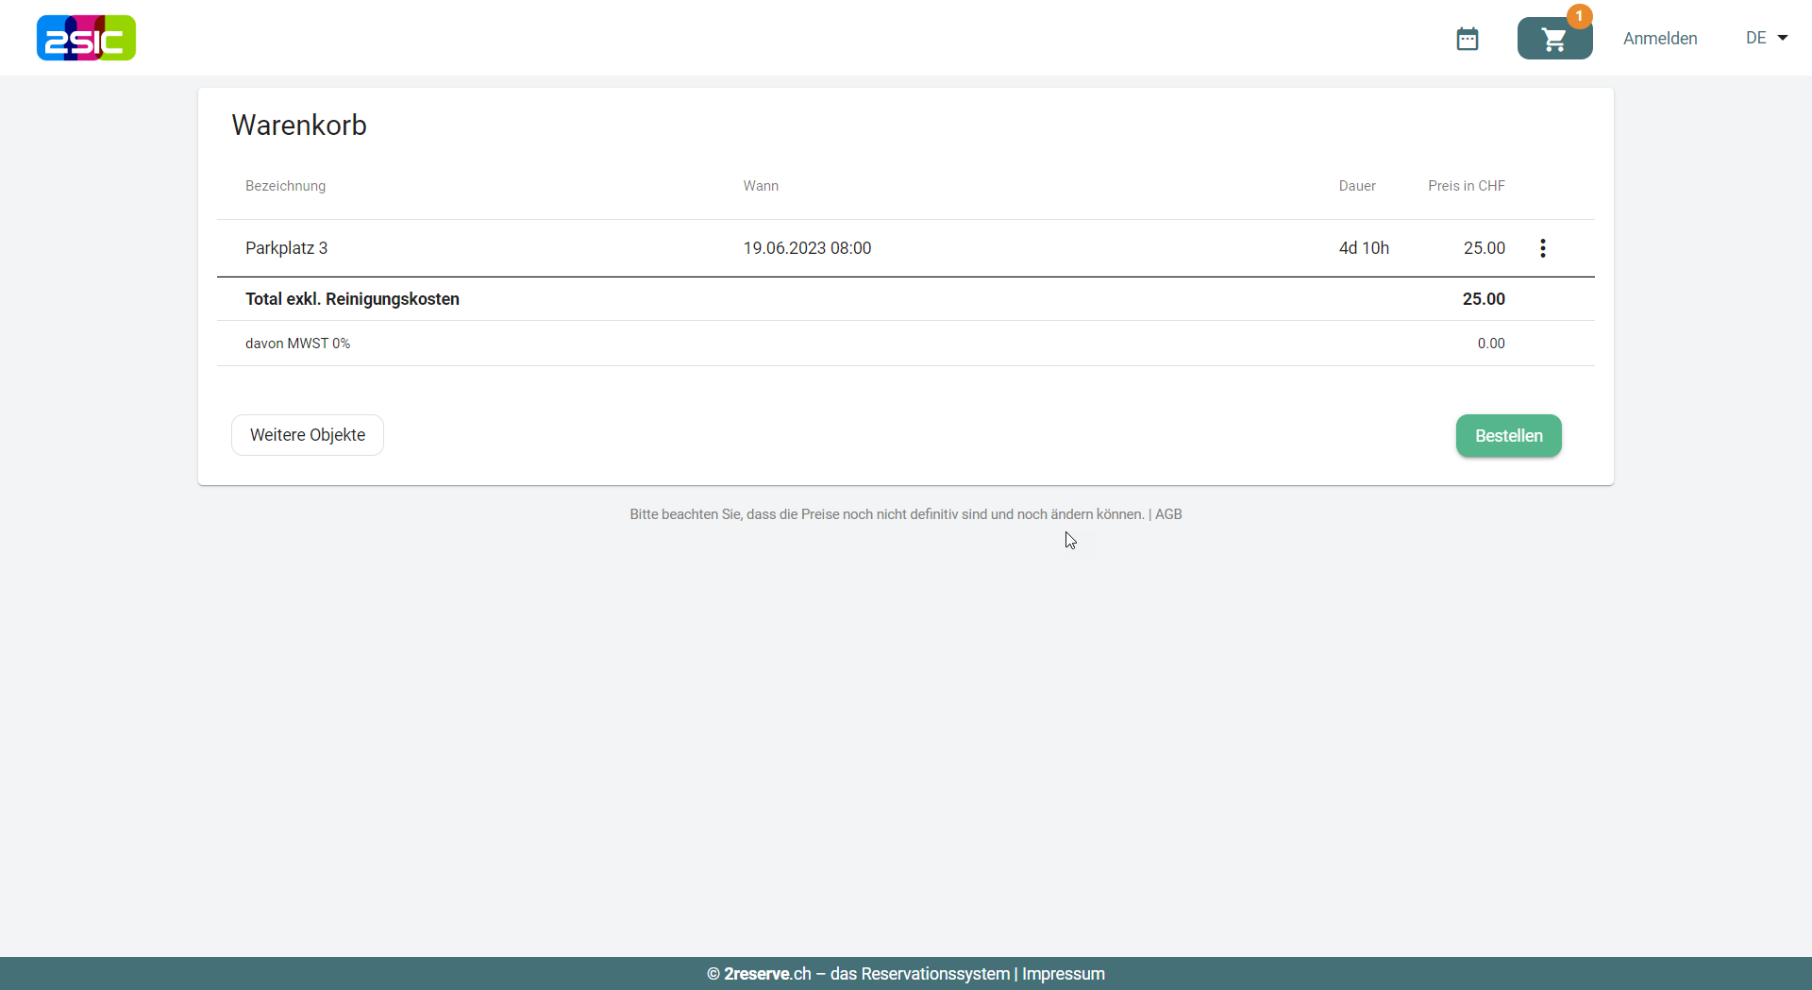Click the Bezeichnung column header
This screenshot has width=1812, height=990.
[285, 186]
